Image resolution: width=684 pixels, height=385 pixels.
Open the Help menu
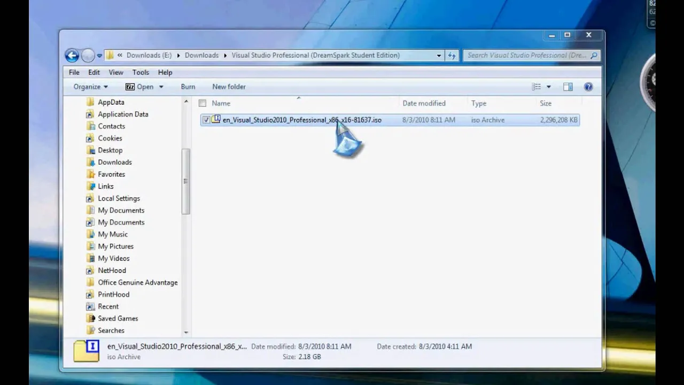pos(165,72)
